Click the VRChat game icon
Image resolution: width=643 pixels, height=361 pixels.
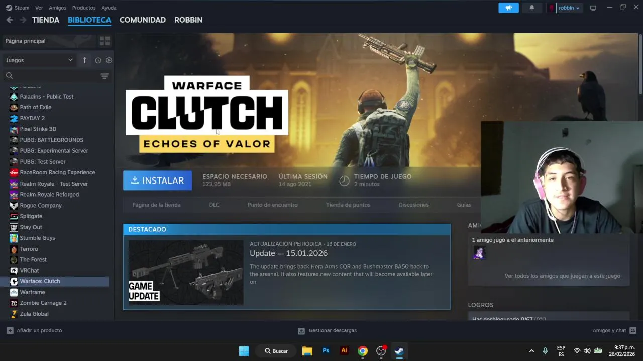14,270
